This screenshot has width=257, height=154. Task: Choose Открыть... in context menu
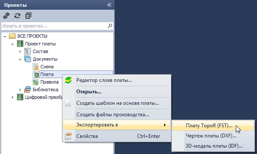(117, 92)
